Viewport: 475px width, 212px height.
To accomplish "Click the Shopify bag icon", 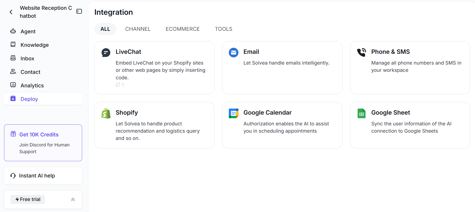I will (106, 113).
